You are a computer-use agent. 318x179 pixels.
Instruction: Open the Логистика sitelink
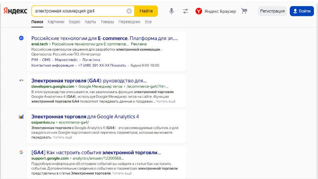coord(91,60)
